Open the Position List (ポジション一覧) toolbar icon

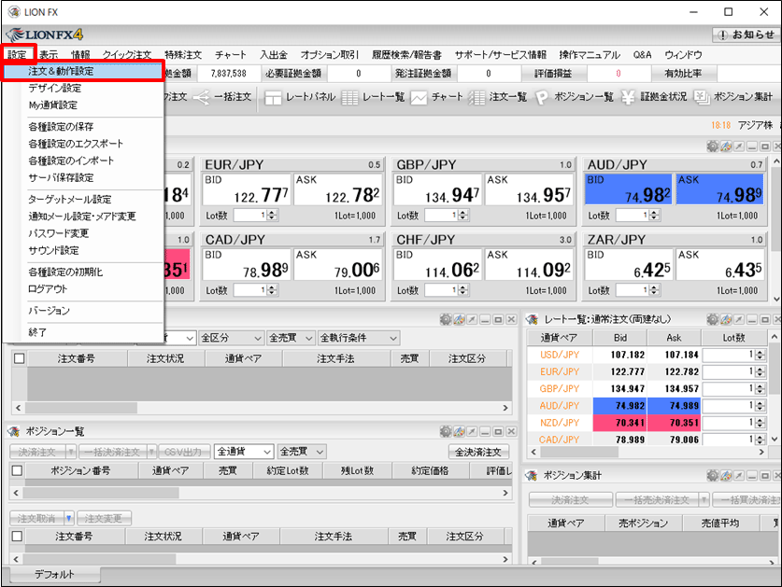tap(542, 97)
